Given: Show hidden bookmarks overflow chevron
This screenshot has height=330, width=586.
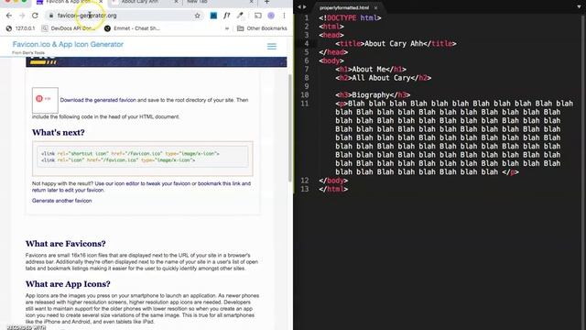Looking at the screenshot, I should point(227,28).
